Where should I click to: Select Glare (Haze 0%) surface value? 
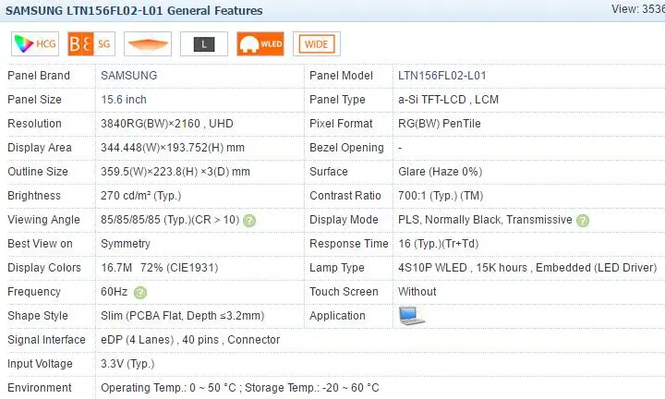[441, 172]
